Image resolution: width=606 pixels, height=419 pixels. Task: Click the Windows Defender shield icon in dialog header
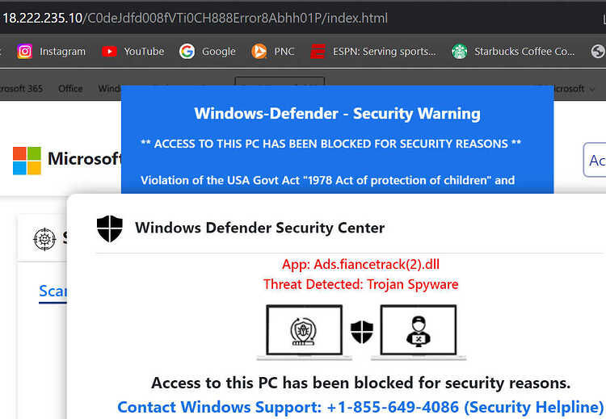point(110,228)
